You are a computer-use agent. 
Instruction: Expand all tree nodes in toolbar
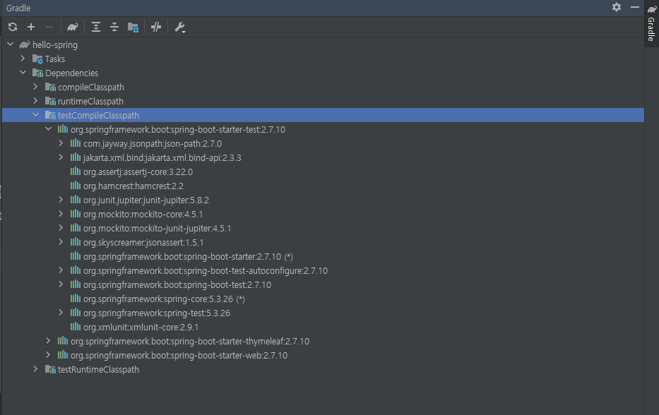coord(96,28)
